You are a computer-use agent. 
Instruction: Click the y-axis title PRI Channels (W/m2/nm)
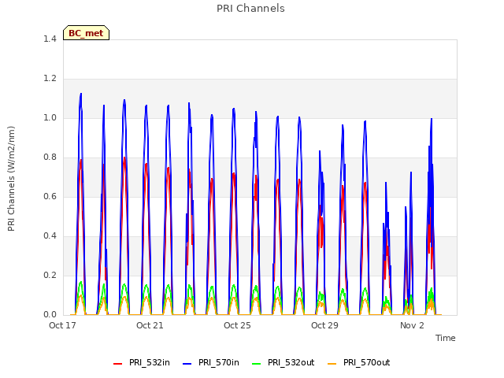(x=11, y=179)
